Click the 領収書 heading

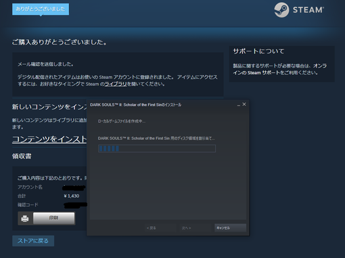click(22, 156)
